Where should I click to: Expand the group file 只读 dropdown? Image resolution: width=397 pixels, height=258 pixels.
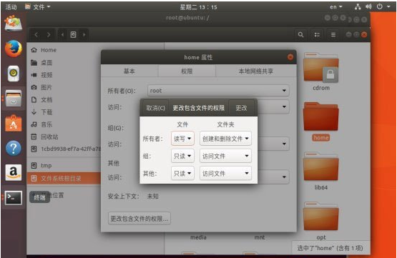coord(182,156)
